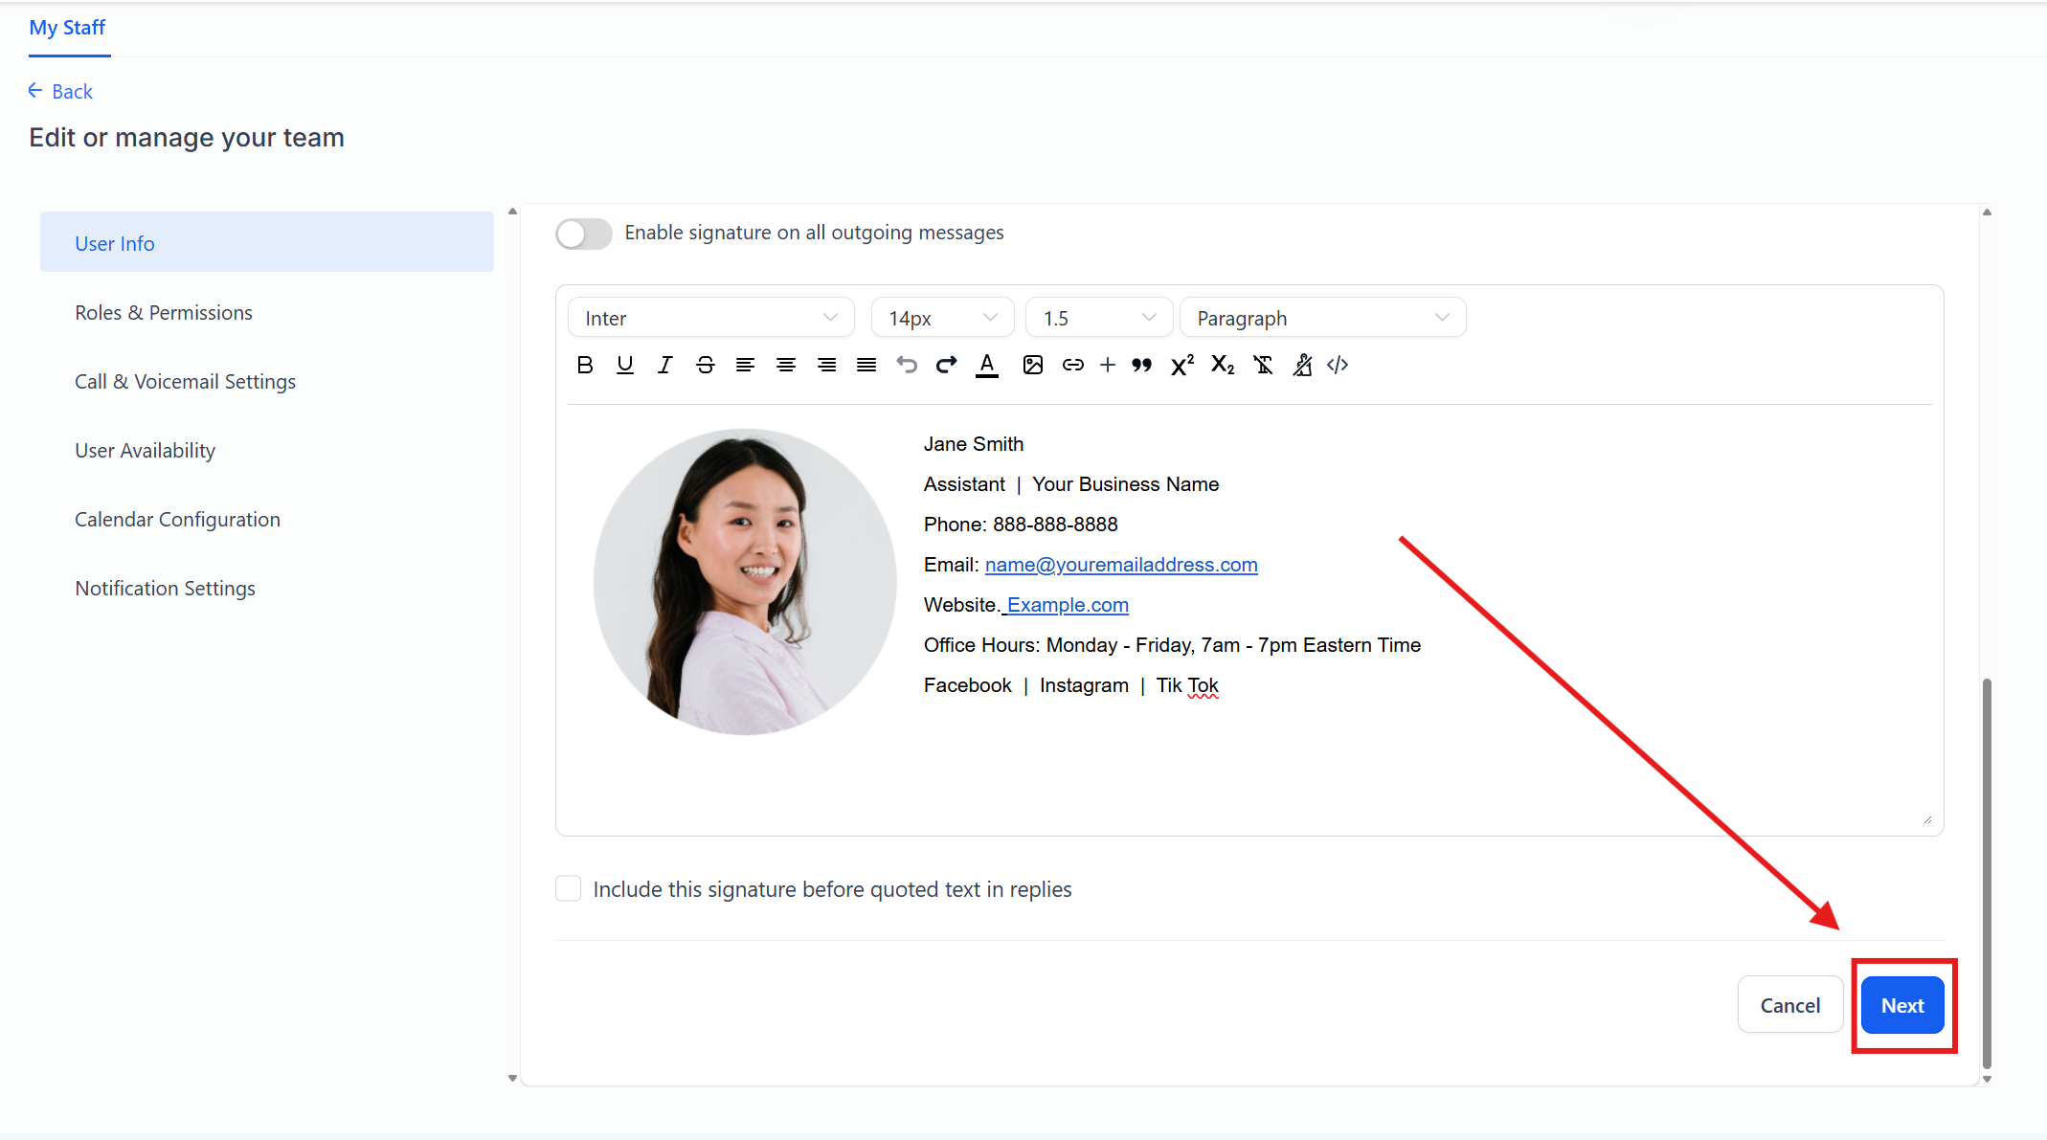Image resolution: width=2047 pixels, height=1140 pixels.
Task: Switch to Call & Voicemail Settings
Action: click(x=185, y=382)
